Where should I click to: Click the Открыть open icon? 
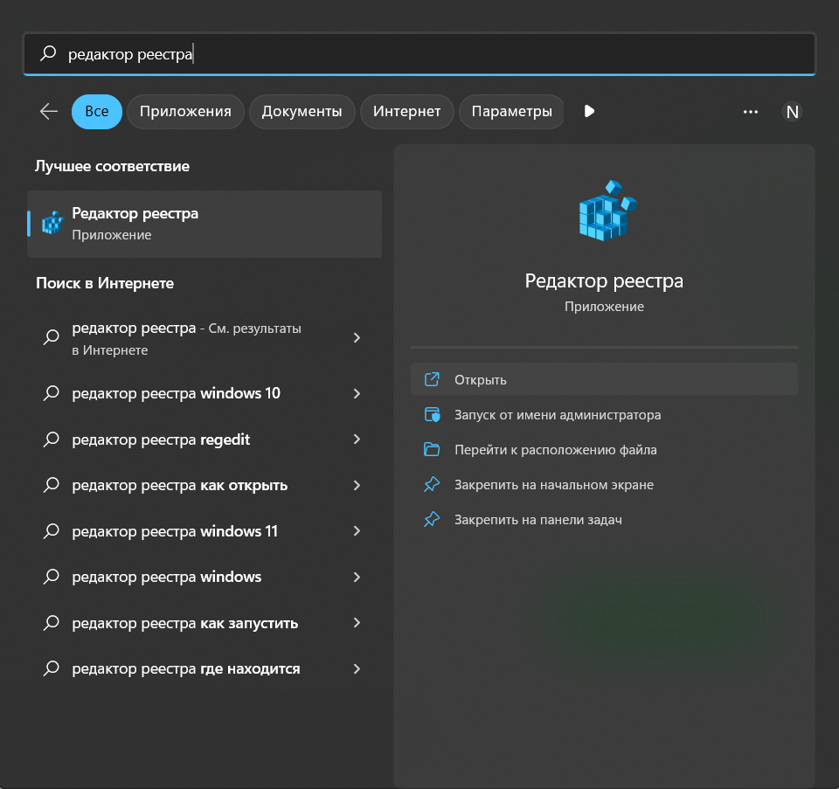click(432, 380)
